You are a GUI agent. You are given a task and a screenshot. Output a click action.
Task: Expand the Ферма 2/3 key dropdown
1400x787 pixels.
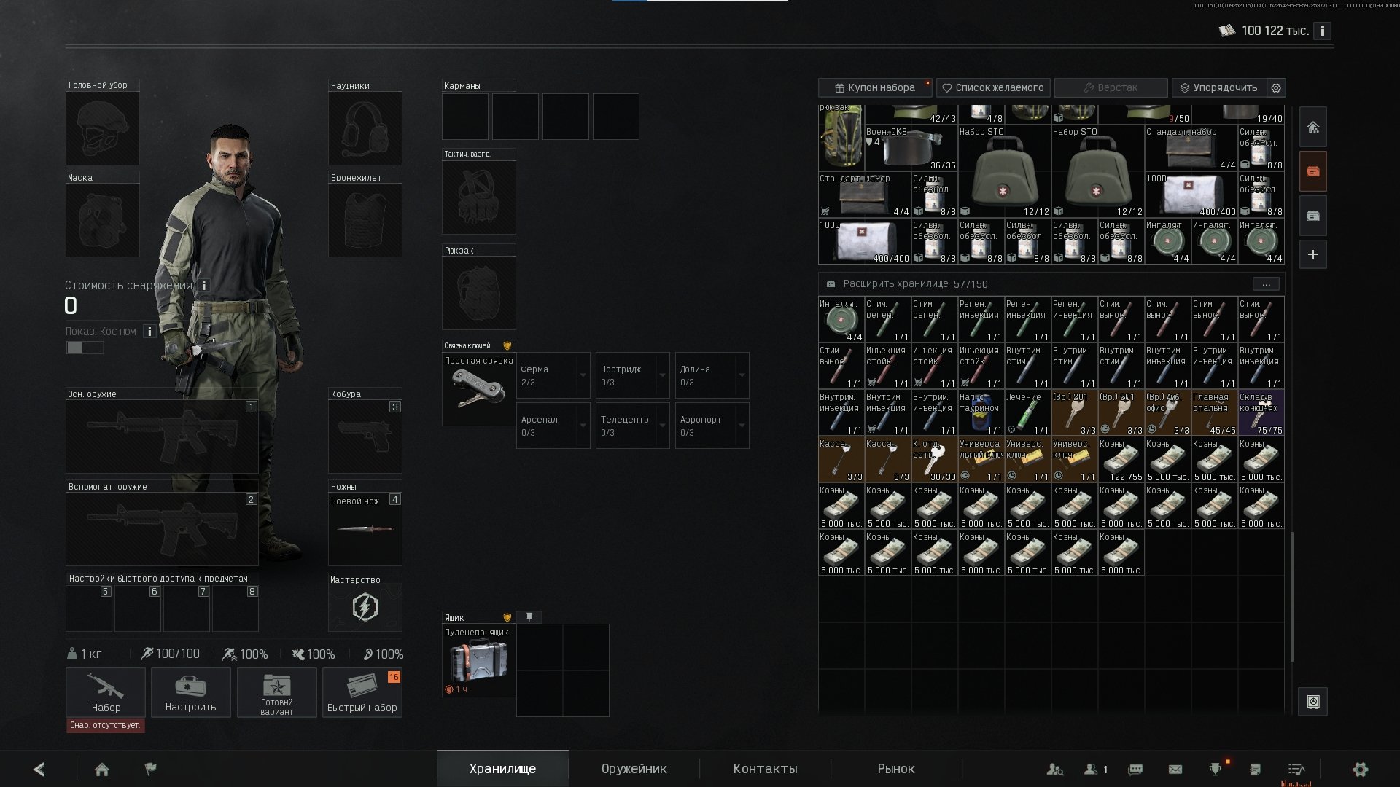click(583, 375)
